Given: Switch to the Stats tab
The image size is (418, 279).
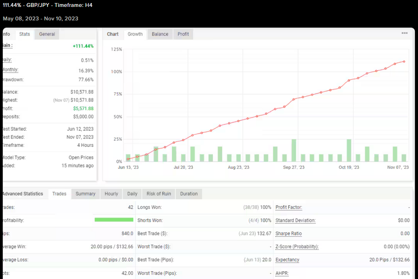Looking at the screenshot, I should (x=24, y=34).
